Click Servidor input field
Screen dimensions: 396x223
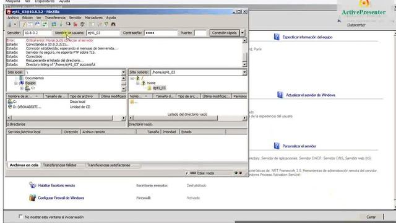(37, 33)
